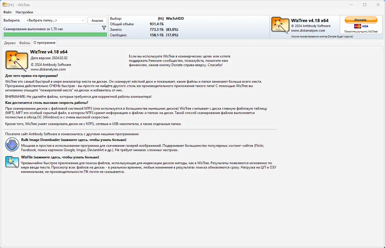Click the Помогите улучшить WizTree! text
Image resolution: width=385 pixels, height=248 pixels.
361,31
